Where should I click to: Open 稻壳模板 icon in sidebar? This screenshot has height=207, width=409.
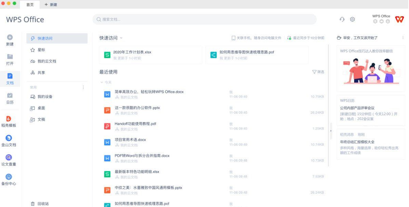point(9,119)
